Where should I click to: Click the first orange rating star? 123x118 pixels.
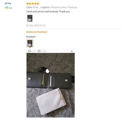(x=27, y=4)
